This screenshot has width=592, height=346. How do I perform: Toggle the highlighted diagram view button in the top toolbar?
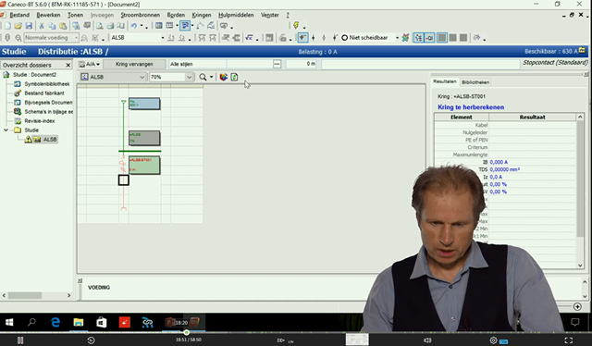pos(185,26)
